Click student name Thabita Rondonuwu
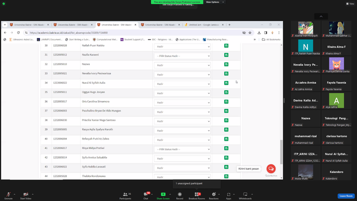Screen dimensions: 357x201 (x=94, y=176)
